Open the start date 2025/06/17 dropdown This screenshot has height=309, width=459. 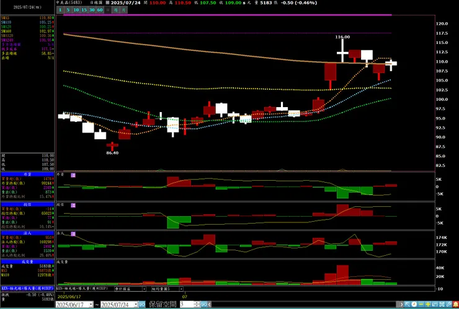pyautogui.click(x=91, y=305)
